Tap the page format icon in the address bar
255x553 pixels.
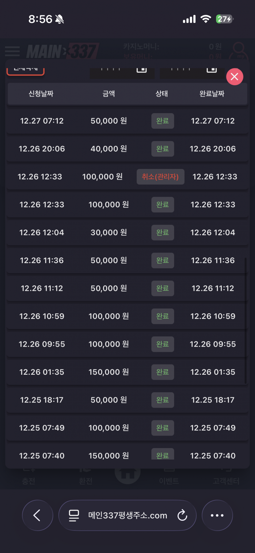point(74,515)
